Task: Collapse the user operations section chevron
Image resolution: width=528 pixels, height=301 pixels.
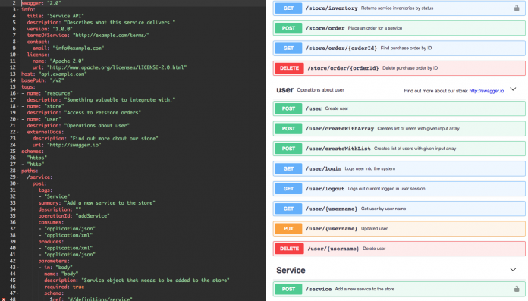Action: (513, 89)
